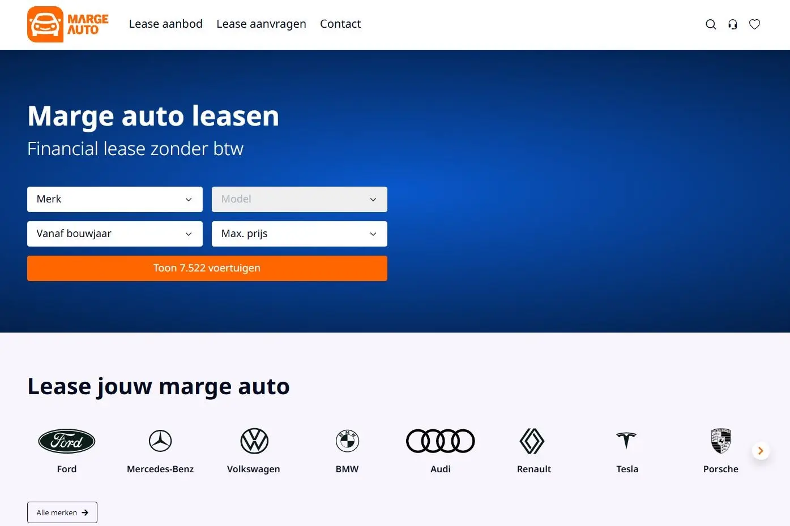This screenshot has width=790, height=526.
Task: Open the Merk dropdown
Action: [114, 199]
